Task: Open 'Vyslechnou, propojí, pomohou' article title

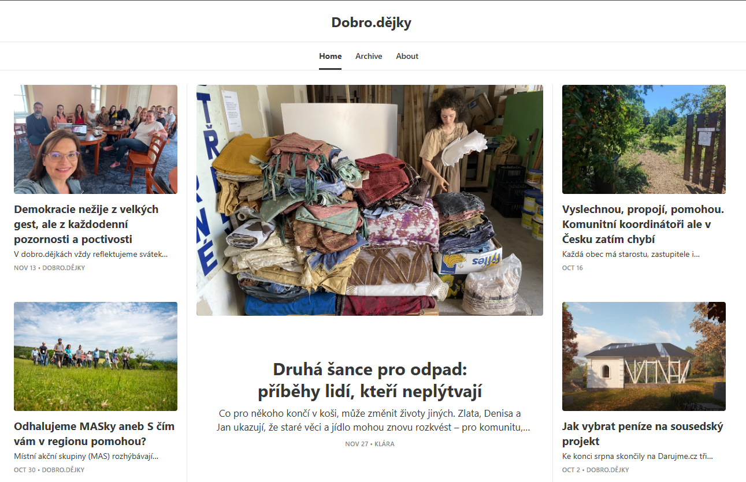Action: (643, 224)
